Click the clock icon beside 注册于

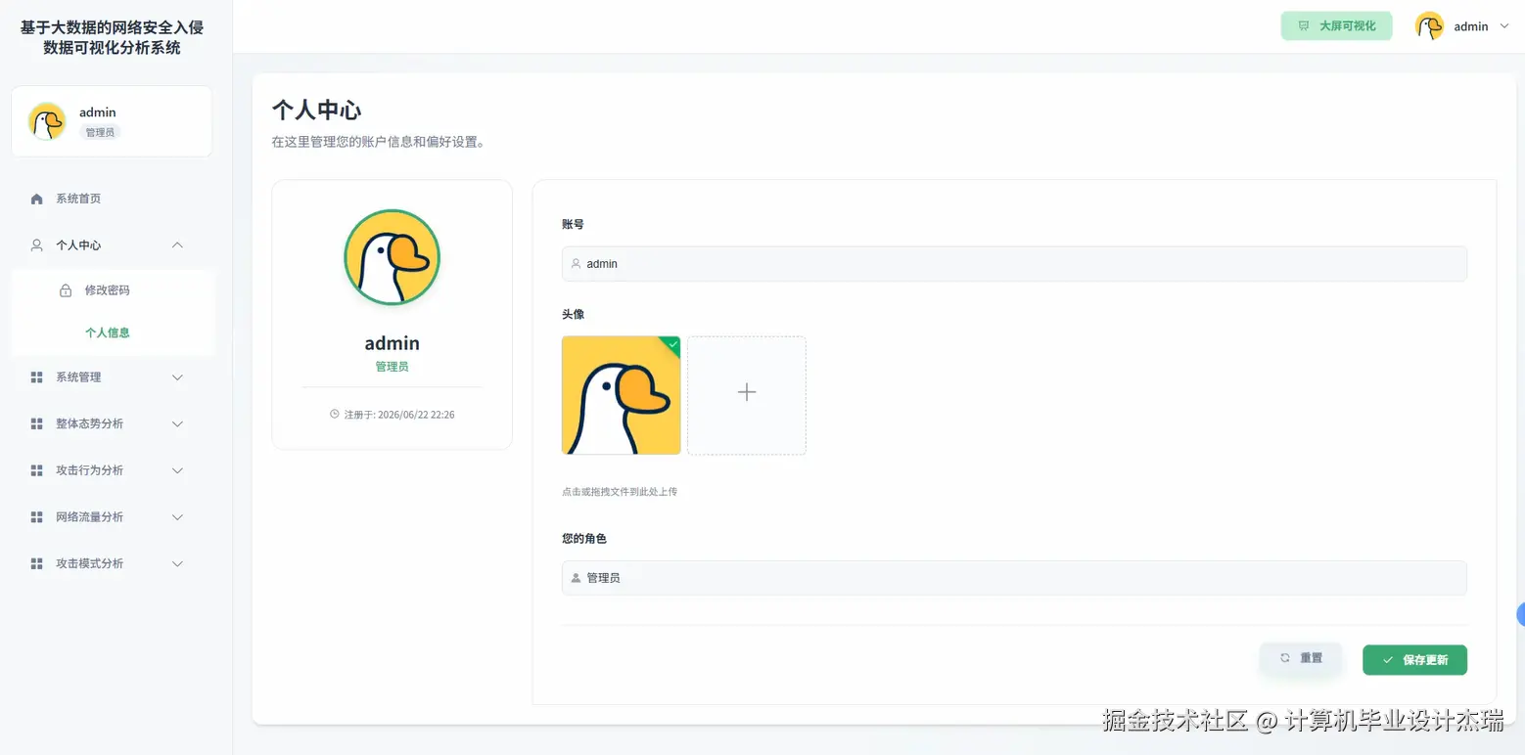pyautogui.click(x=335, y=414)
